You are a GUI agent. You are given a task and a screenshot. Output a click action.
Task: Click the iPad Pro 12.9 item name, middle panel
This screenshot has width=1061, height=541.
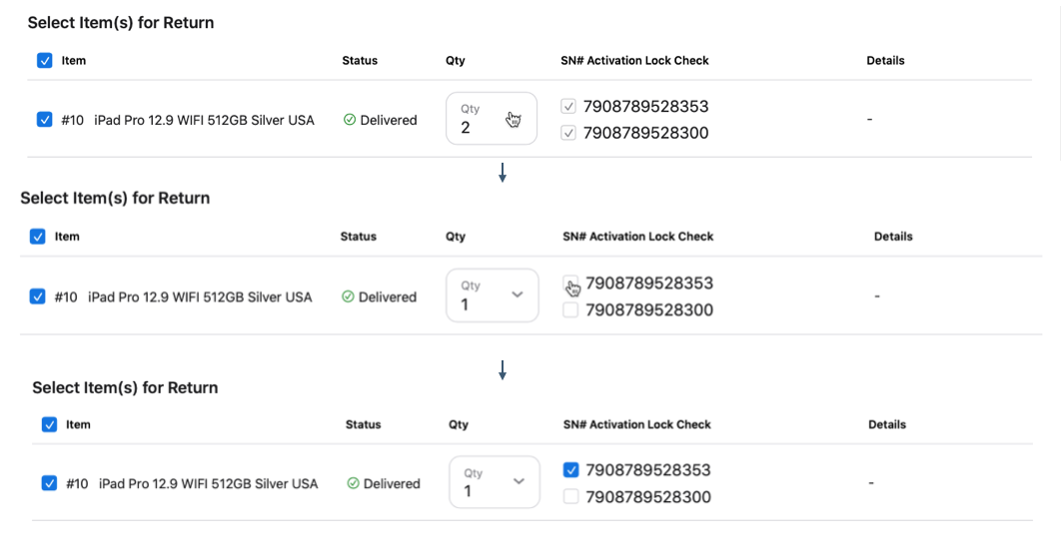[x=200, y=296]
